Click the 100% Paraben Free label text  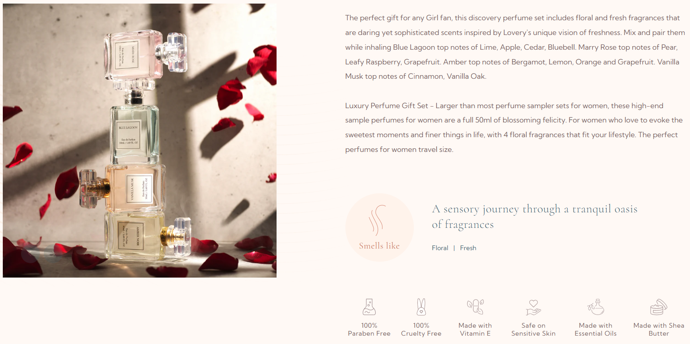369,329
